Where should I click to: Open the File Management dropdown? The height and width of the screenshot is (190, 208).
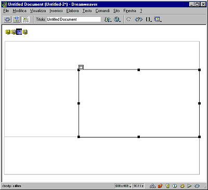click(108, 19)
